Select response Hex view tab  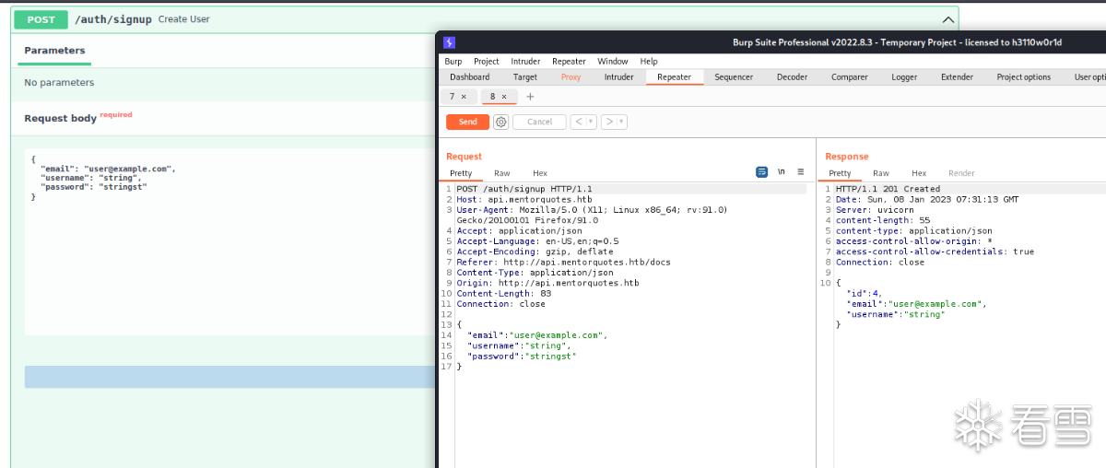[x=919, y=173]
